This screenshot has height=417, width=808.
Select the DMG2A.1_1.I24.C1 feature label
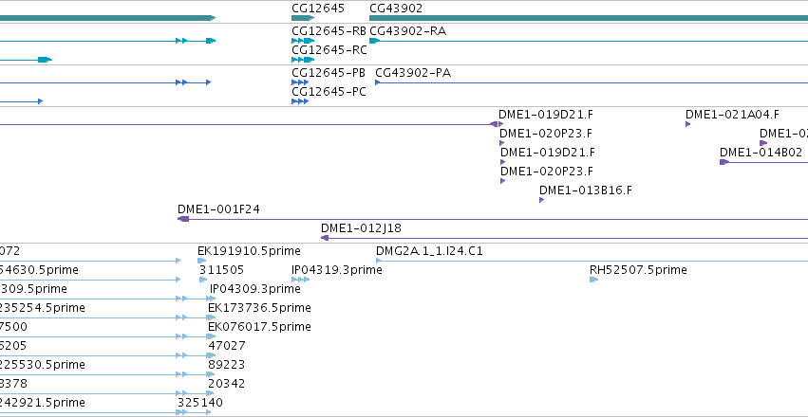coord(429,251)
